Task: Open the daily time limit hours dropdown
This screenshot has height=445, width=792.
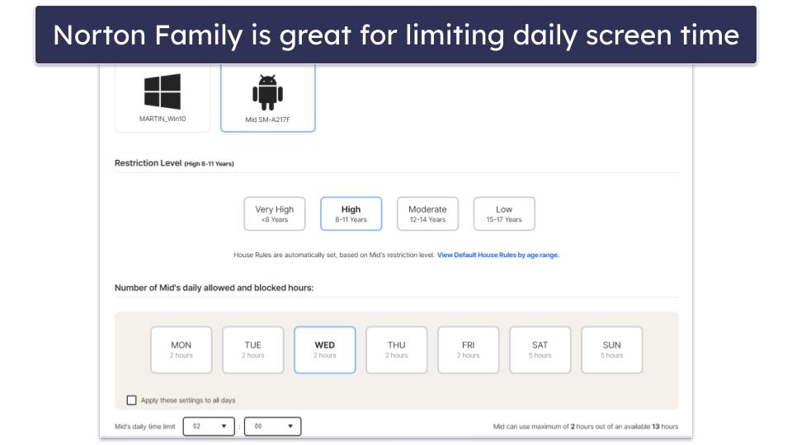Action: coord(209,426)
